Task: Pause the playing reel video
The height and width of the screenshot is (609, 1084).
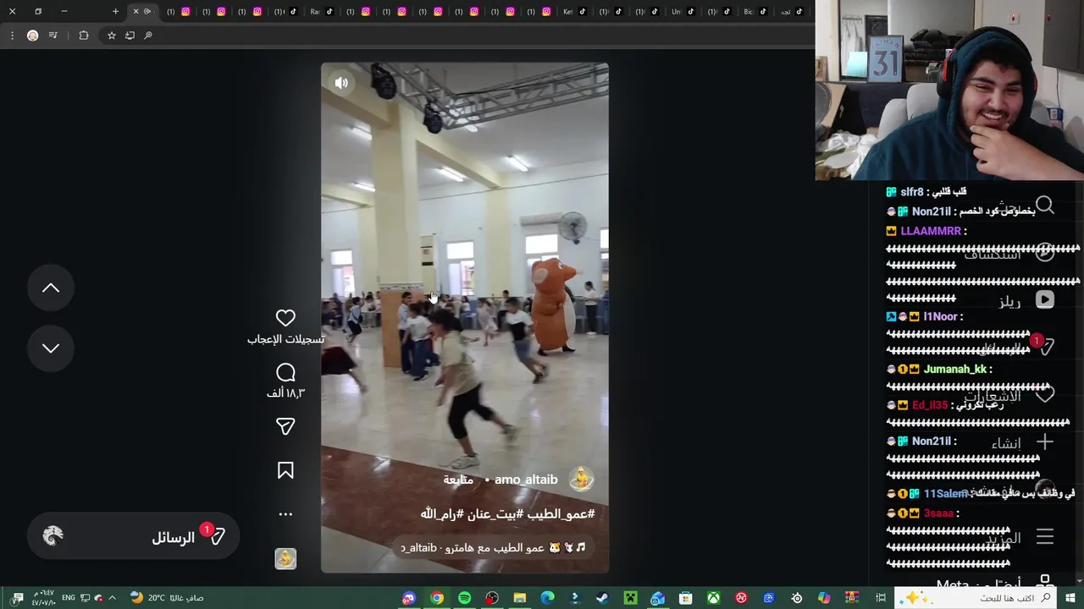Action: click(x=464, y=317)
